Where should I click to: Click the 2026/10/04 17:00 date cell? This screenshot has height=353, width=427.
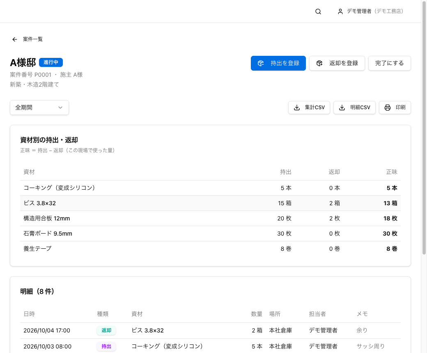tap(47, 331)
